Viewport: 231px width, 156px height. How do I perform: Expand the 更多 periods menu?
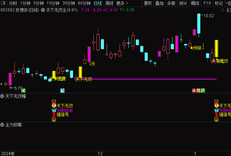(x=122, y=3)
